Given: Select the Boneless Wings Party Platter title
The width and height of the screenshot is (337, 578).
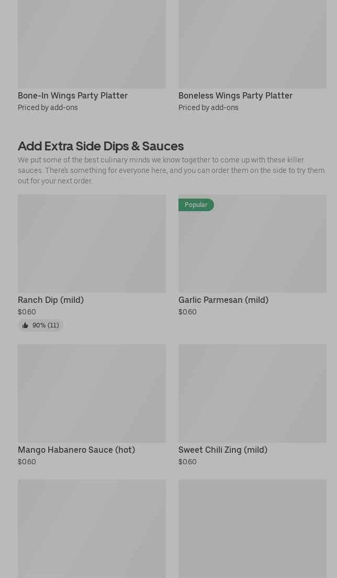Looking at the screenshot, I should [x=235, y=95].
